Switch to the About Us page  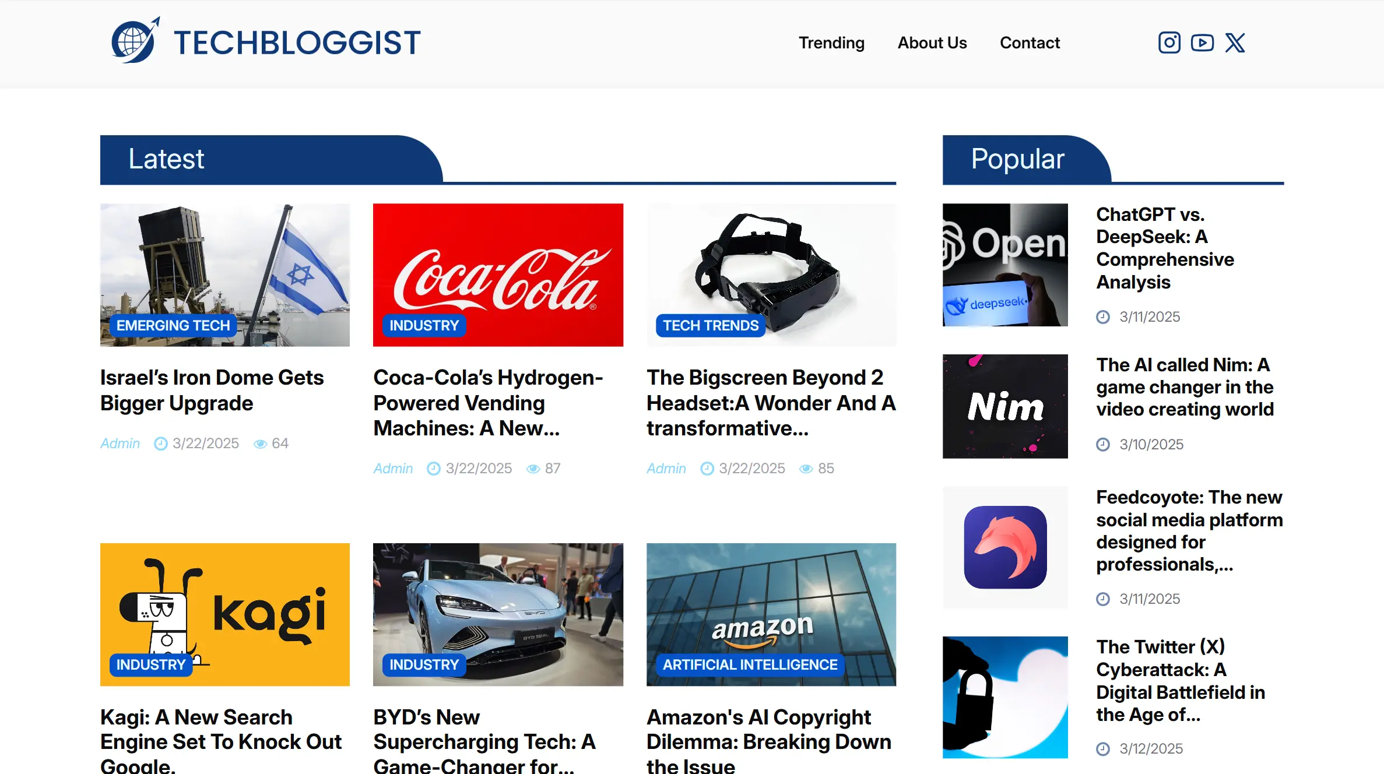point(932,43)
